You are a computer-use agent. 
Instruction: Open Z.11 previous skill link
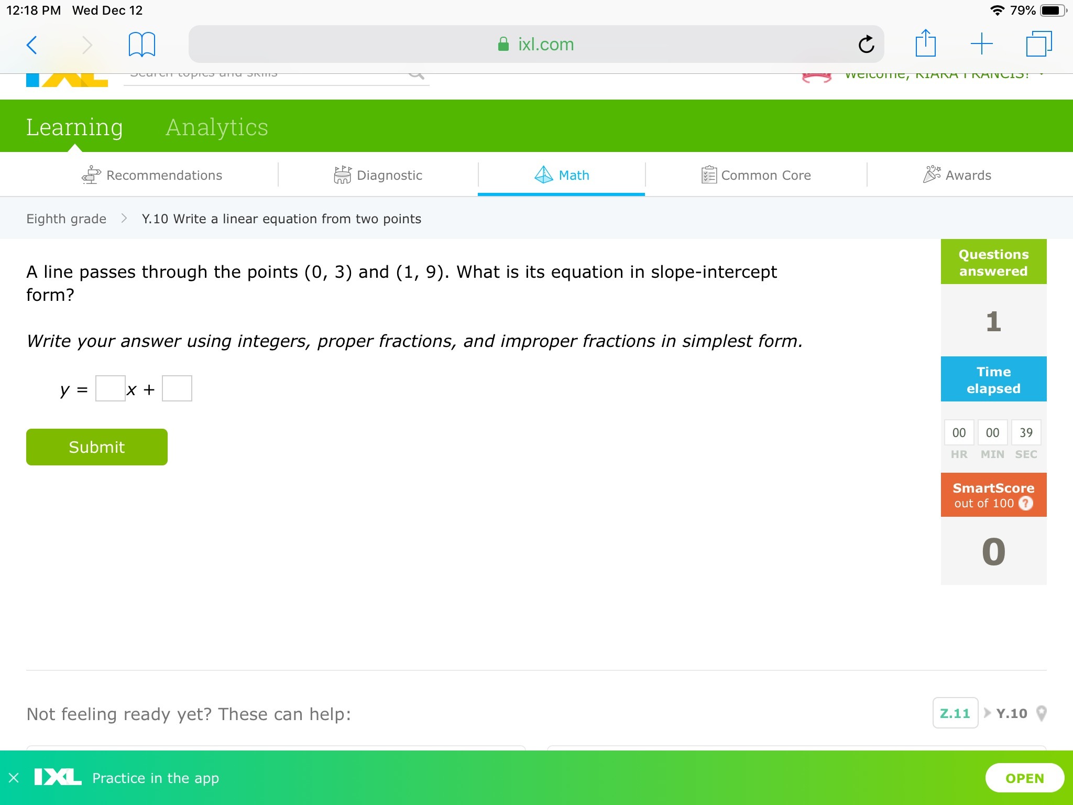(x=955, y=713)
